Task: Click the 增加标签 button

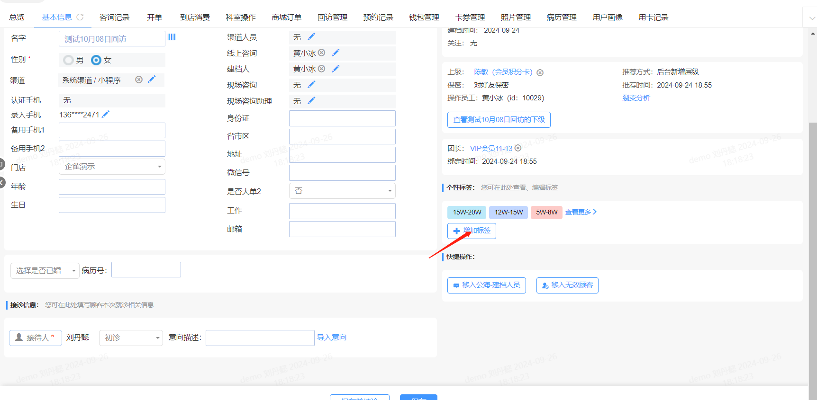Action: [x=472, y=231]
